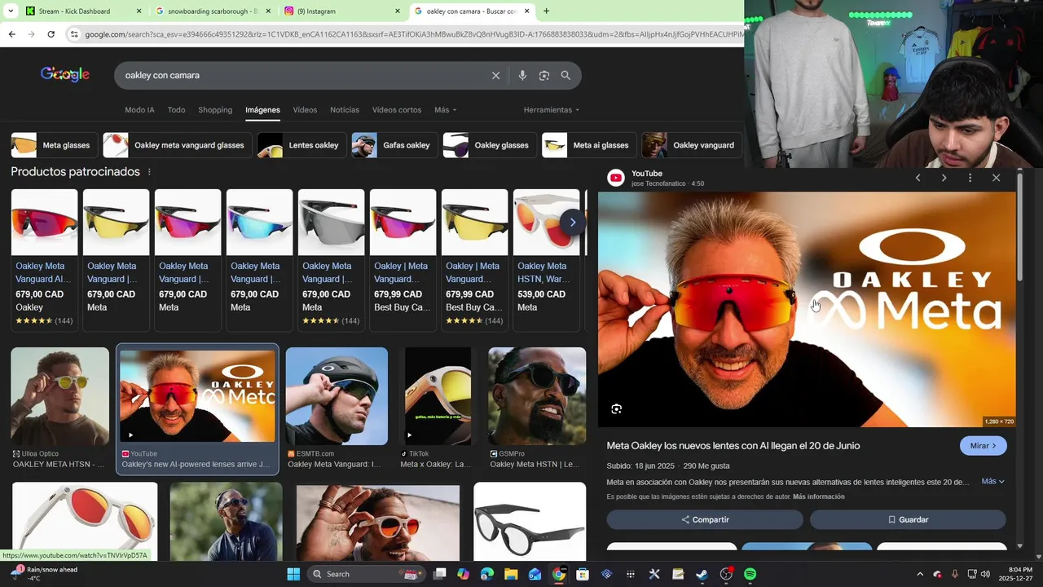
Task: Open the Más información copyright link
Action: (818, 497)
